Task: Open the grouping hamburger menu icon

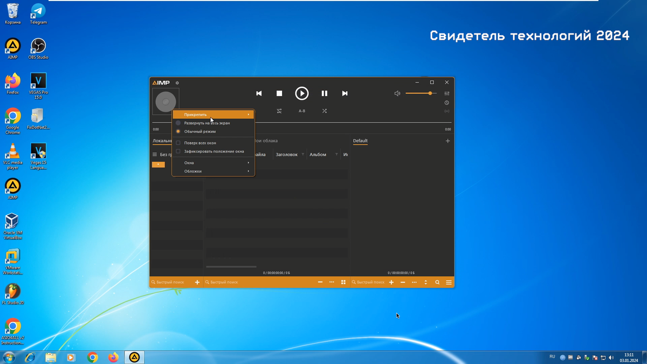Action: (155, 155)
